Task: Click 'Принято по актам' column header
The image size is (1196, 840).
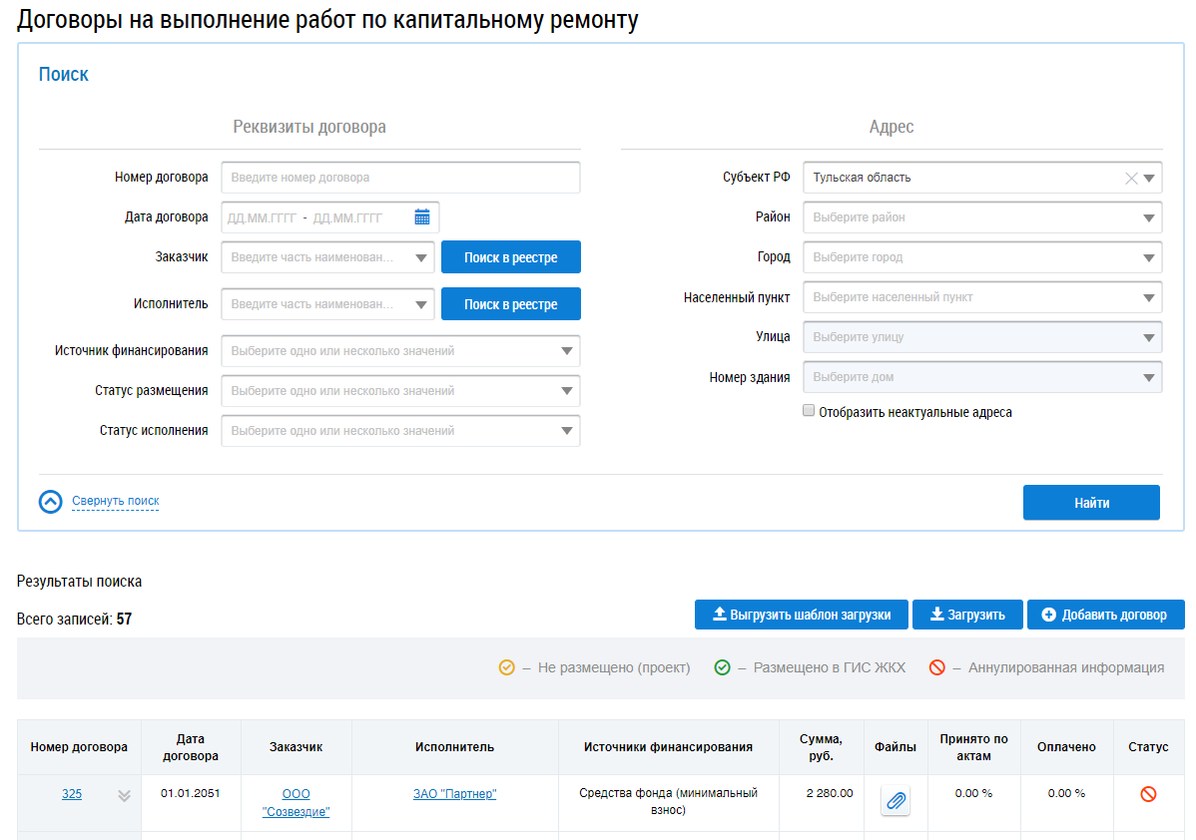Action: pos(973,747)
